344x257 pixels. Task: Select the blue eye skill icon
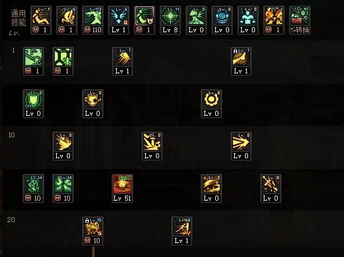pyautogui.click(x=222, y=16)
